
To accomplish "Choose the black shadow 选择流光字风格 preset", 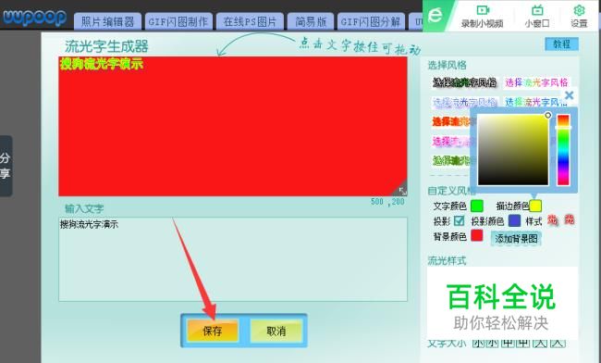I will (464, 82).
